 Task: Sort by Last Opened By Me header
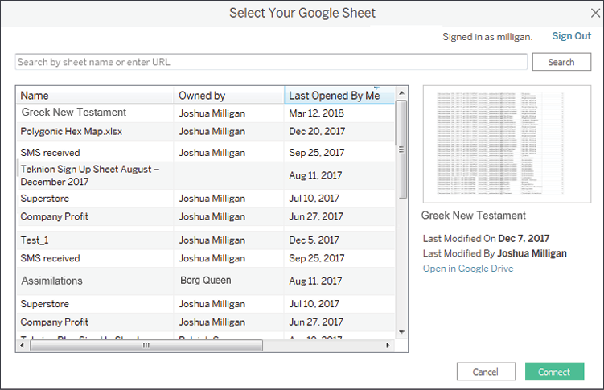click(x=339, y=95)
